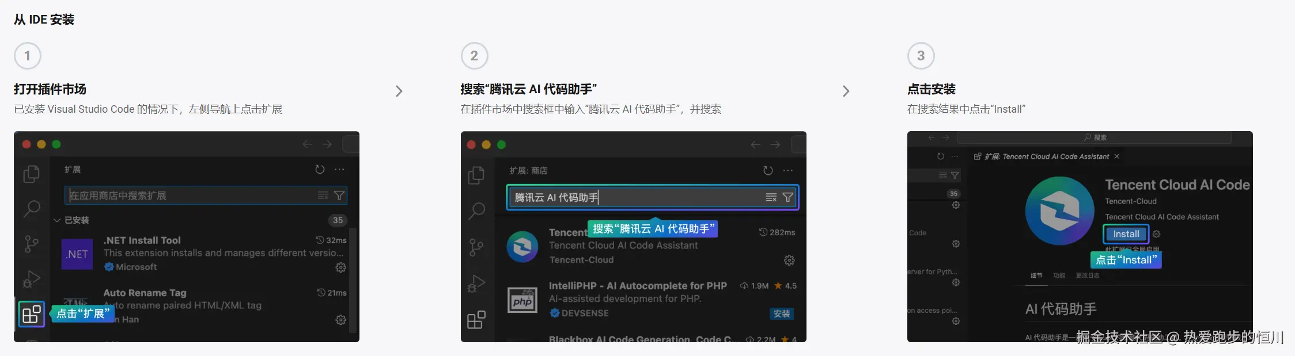Click into the '腾讯云 AI 代码助手' search field
Image resolution: width=1295 pixels, height=356 pixels.
(653, 197)
